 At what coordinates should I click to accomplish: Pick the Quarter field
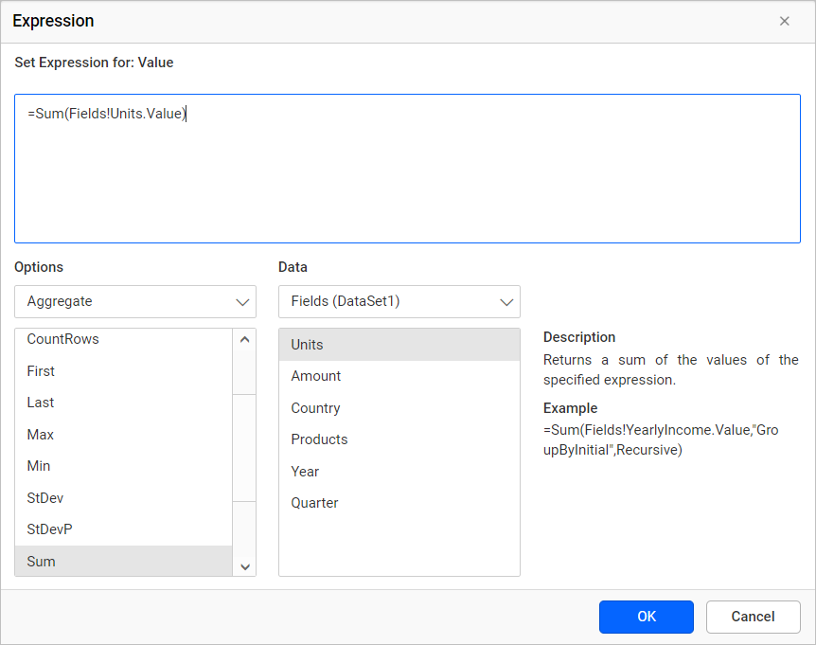[x=399, y=503]
